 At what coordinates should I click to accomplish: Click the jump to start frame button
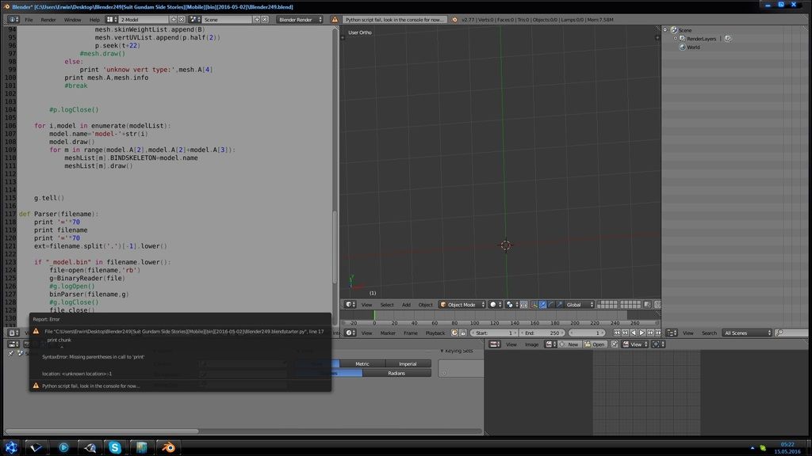tap(617, 333)
